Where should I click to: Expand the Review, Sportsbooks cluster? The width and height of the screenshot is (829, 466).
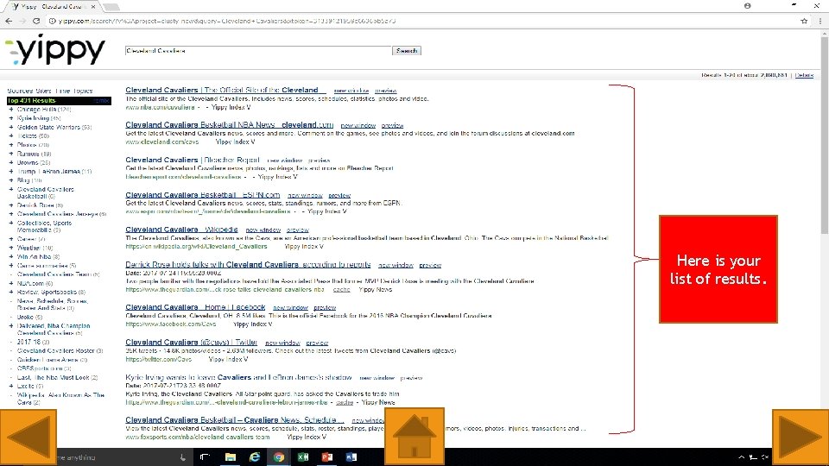(11, 293)
